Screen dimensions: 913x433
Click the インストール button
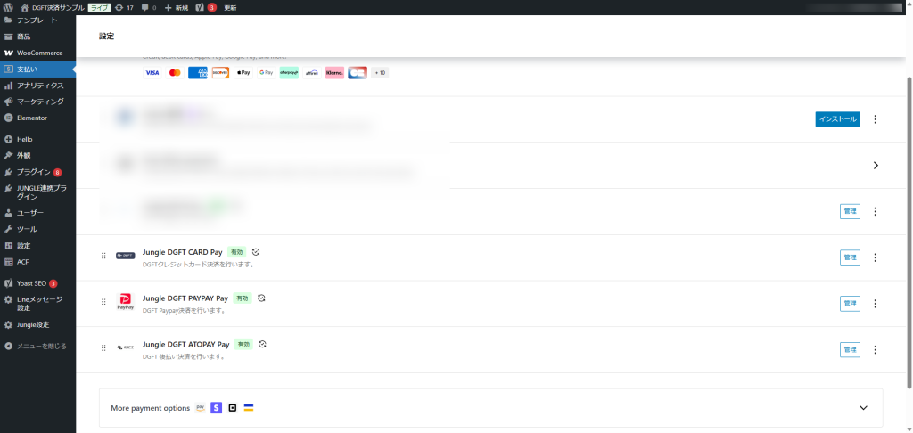coord(837,119)
